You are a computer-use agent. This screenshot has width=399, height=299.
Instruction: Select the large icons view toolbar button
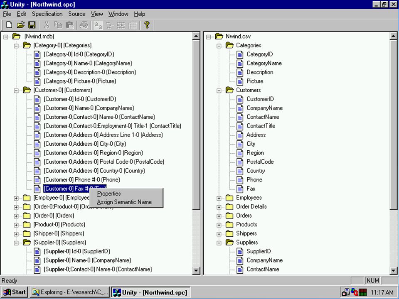(99, 25)
